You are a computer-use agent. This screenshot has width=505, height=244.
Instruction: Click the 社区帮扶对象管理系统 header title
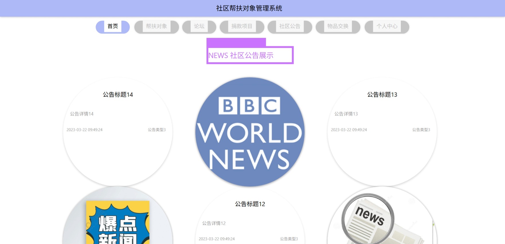pos(249,8)
